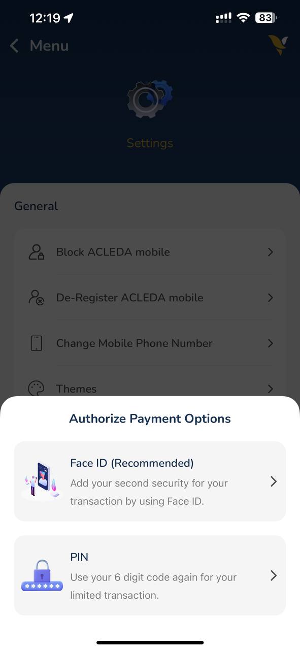This screenshot has height=650, width=300.
Task: Tap the back arrow beside Menu
Action: [14, 46]
